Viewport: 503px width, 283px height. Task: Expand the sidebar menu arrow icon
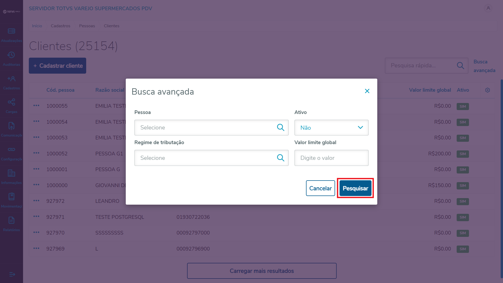(x=12, y=274)
